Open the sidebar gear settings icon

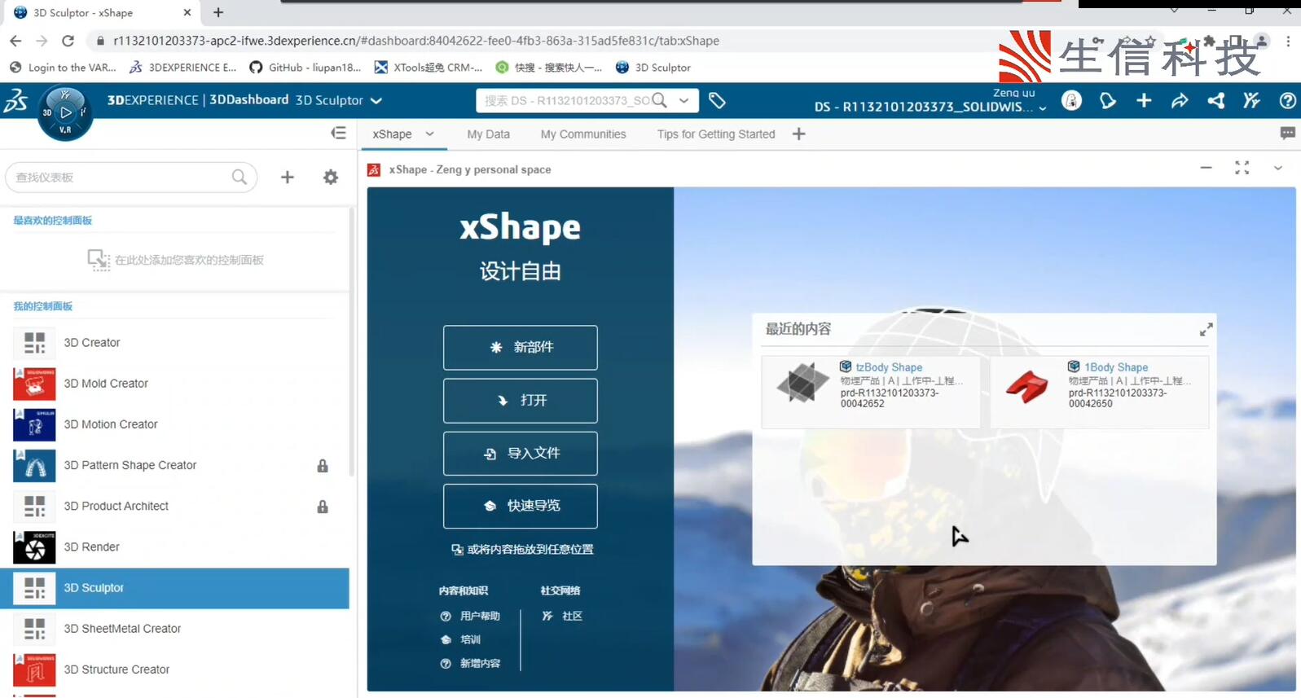click(331, 177)
